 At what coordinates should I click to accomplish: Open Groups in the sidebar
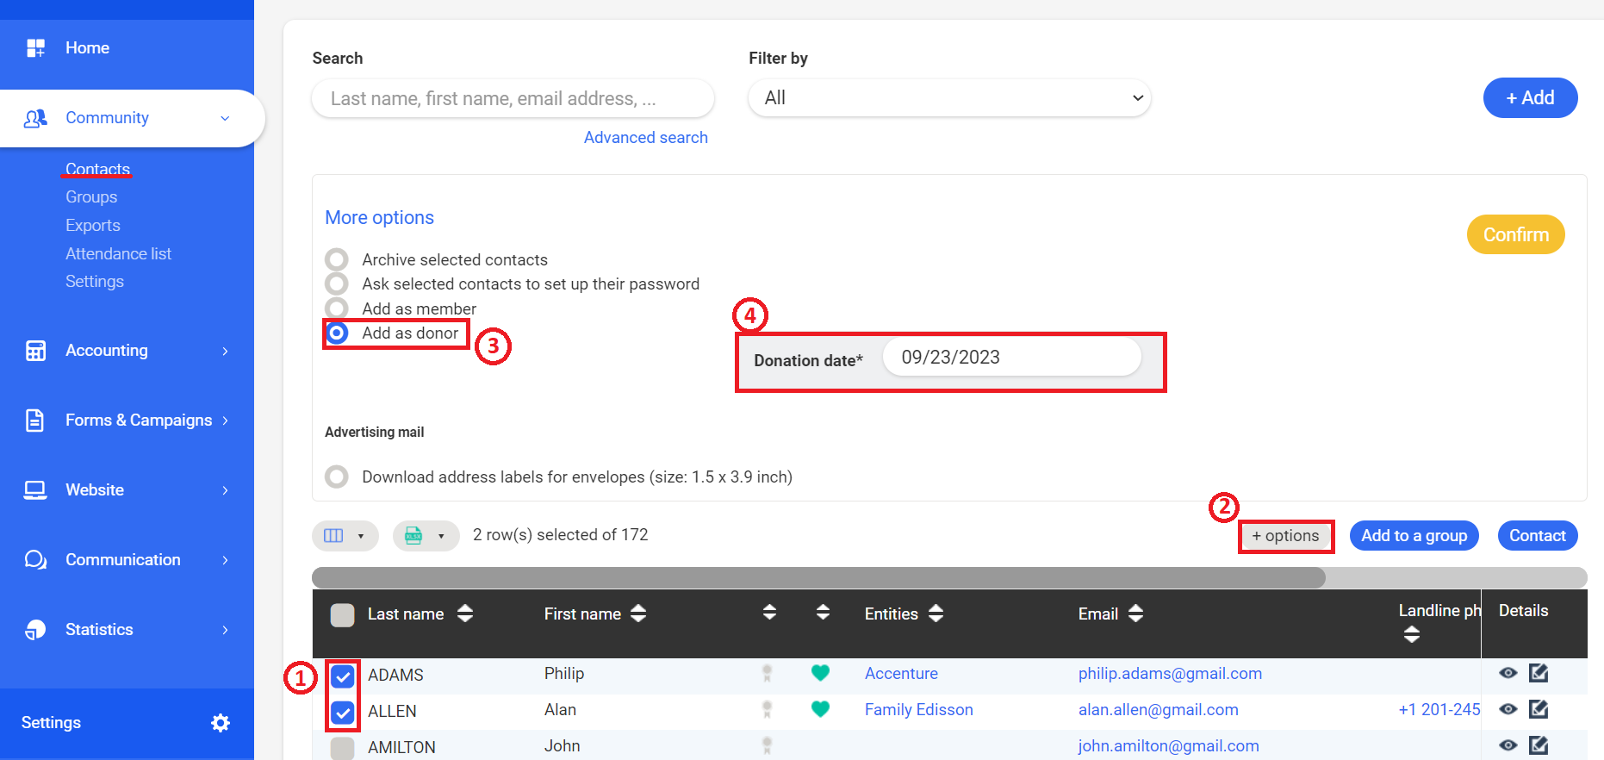point(91,197)
